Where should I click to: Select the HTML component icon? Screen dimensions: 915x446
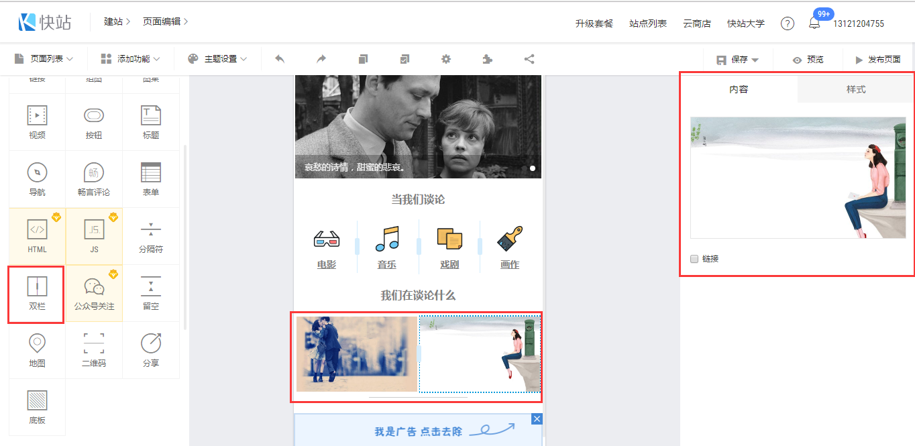(37, 235)
